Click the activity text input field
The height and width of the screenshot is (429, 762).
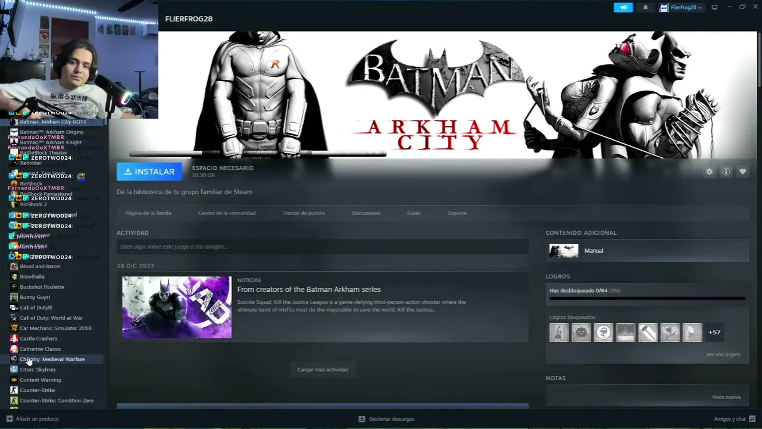click(323, 247)
